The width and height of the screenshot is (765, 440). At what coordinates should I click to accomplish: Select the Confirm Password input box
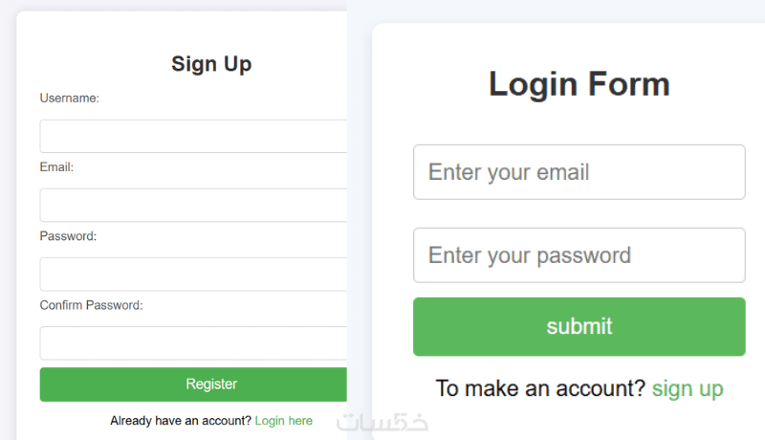coord(191,342)
